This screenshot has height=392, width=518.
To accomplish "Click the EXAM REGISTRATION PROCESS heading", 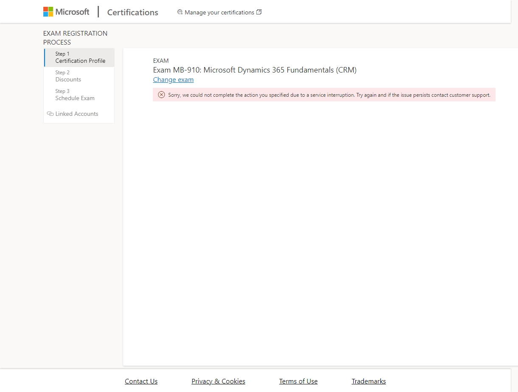I will 75,38.
